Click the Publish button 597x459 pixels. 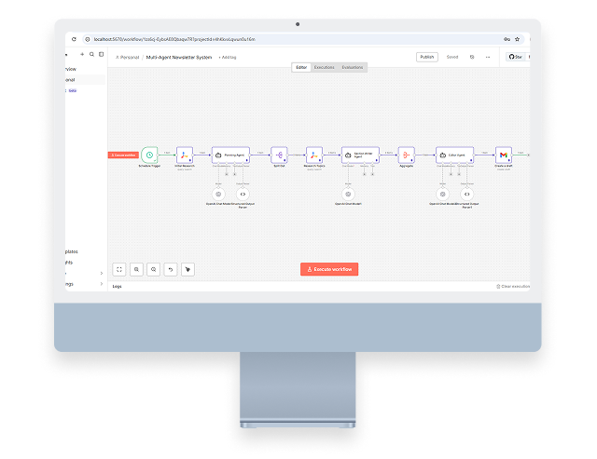tap(427, 57)
